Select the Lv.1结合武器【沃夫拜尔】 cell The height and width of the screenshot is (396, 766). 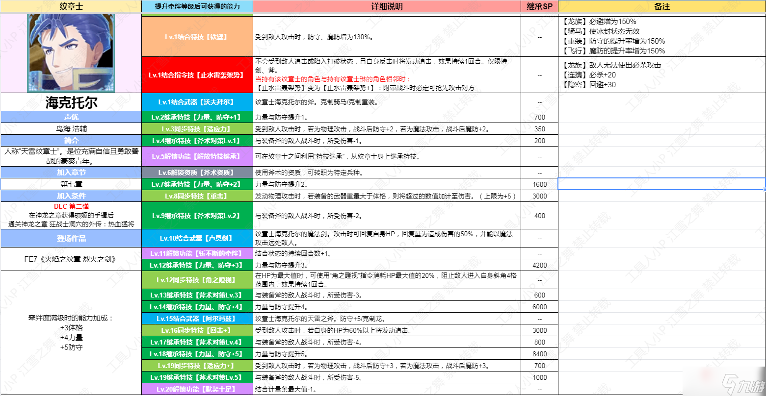[x=197, y=102]
